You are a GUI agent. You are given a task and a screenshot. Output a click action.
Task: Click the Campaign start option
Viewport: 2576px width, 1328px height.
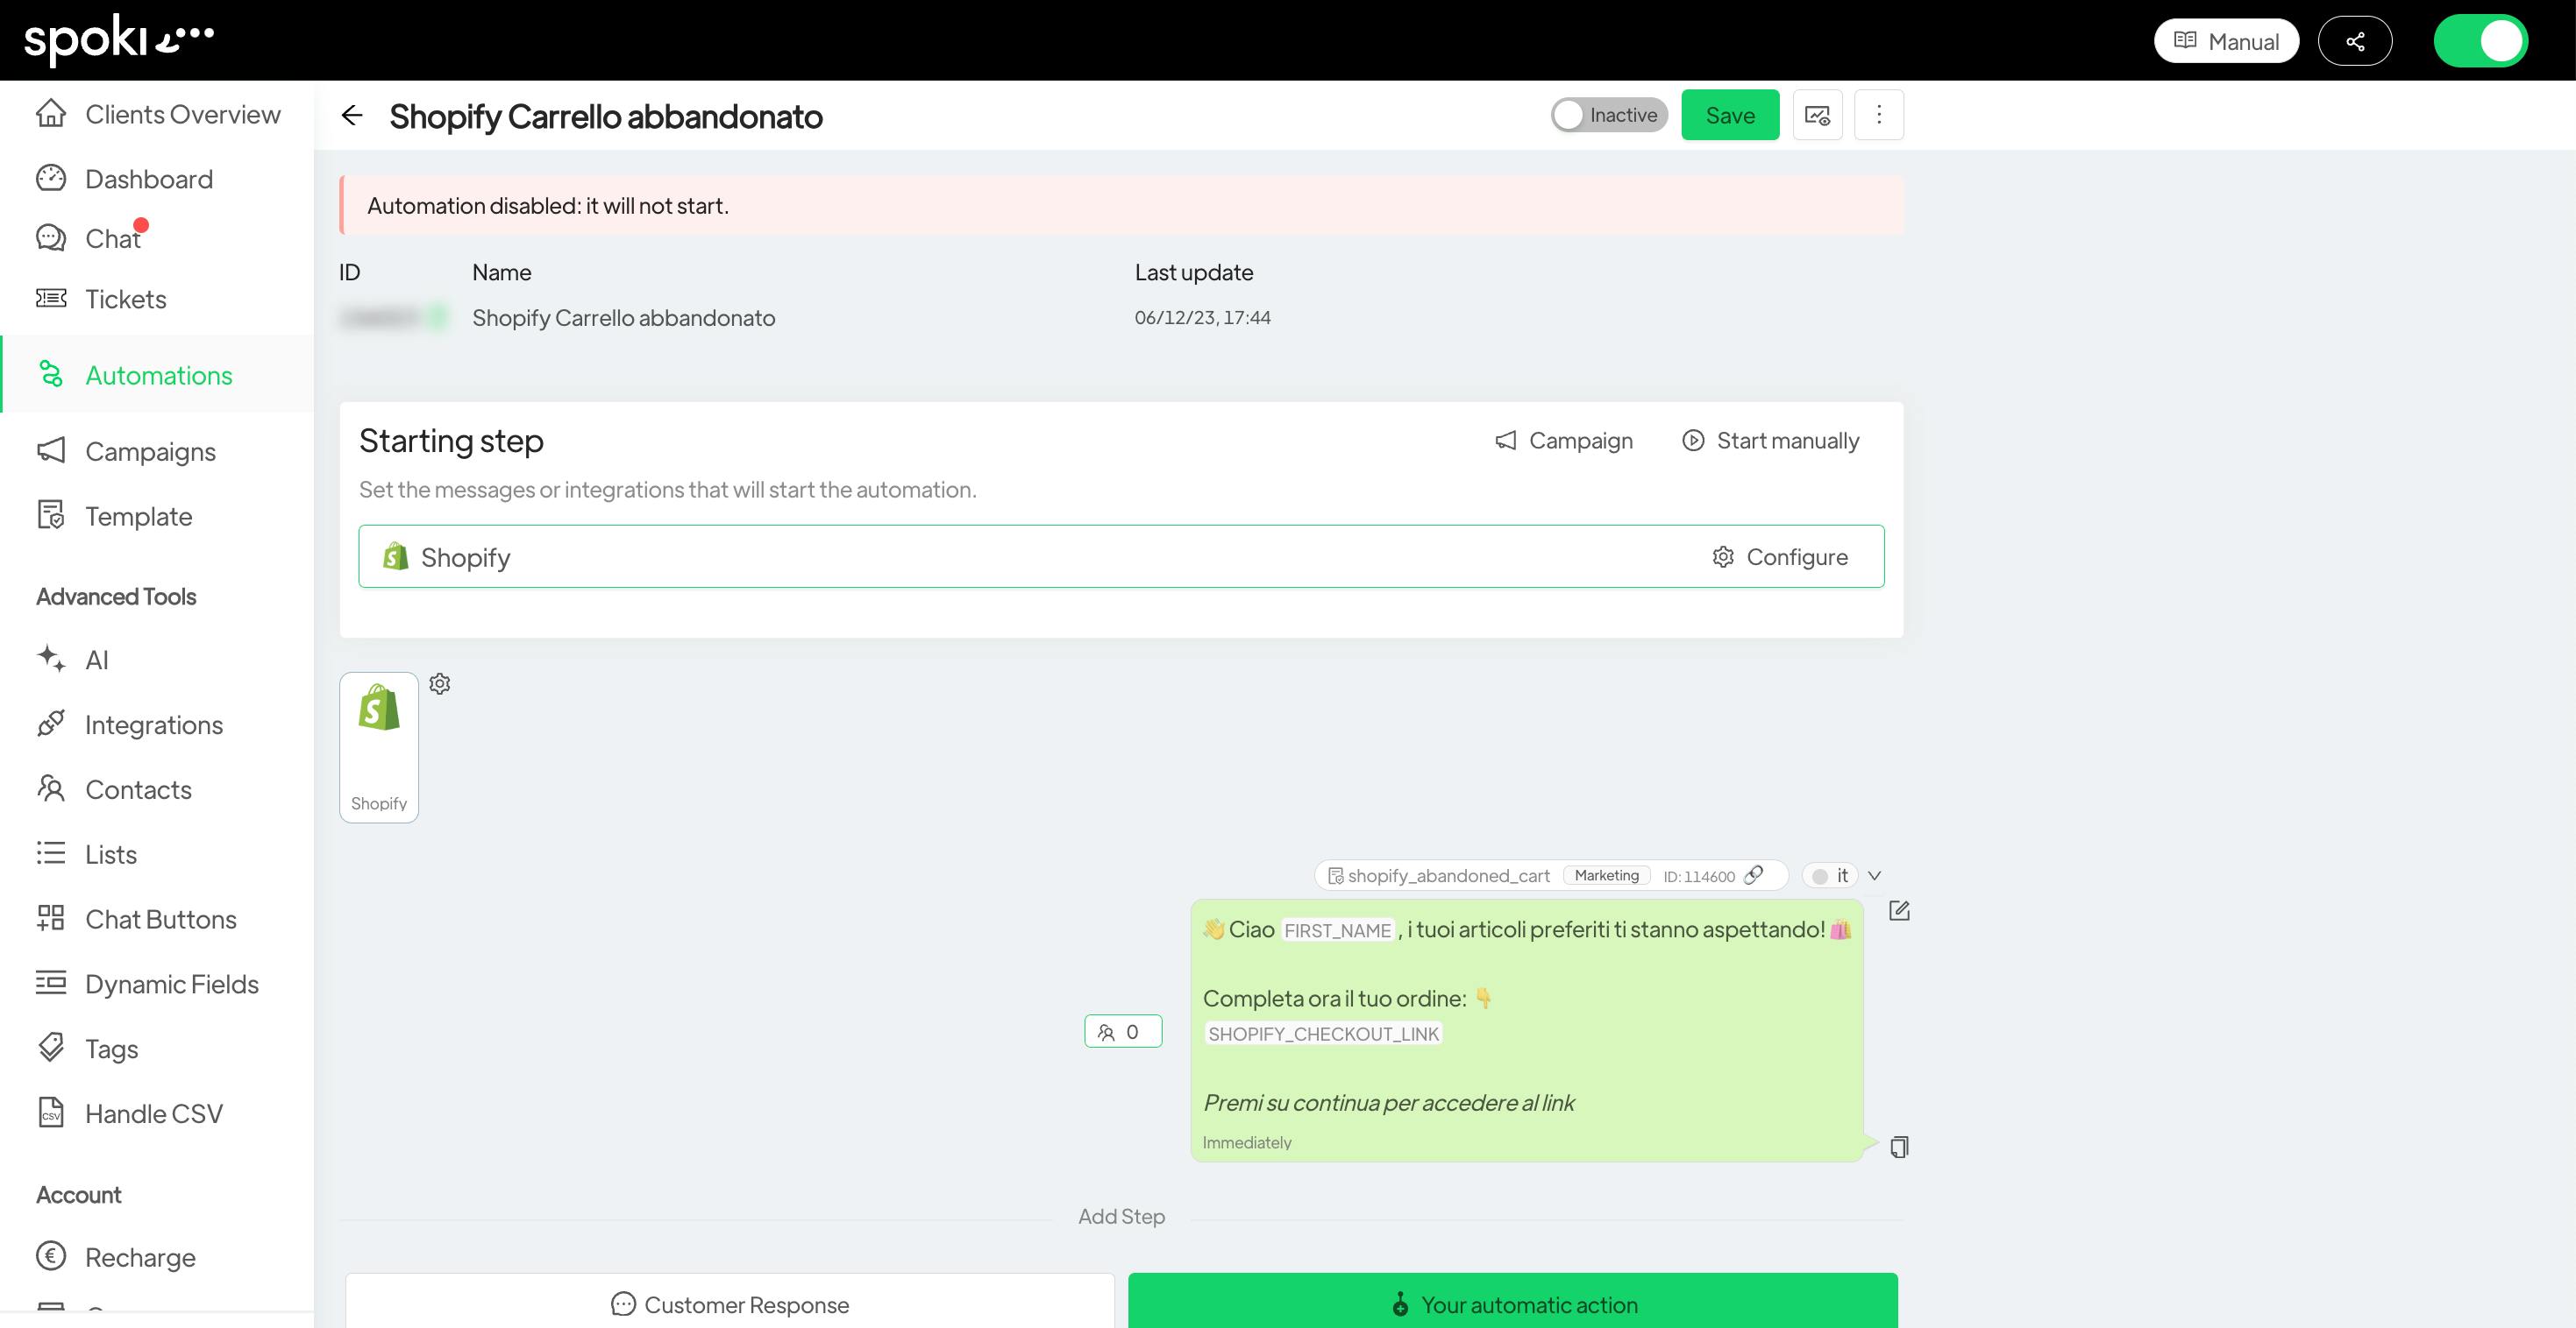(x=1564, y=441)
